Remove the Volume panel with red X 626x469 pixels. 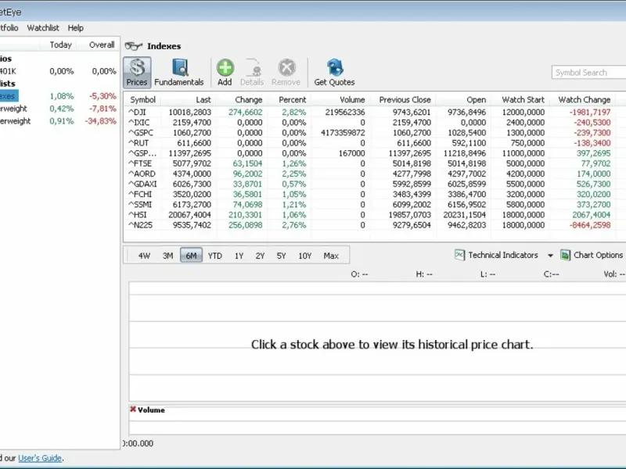click(133, 409)
